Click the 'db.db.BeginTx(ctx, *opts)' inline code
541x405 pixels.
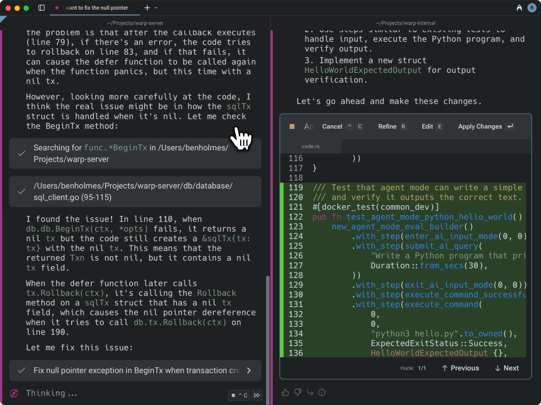click(87, 229)
